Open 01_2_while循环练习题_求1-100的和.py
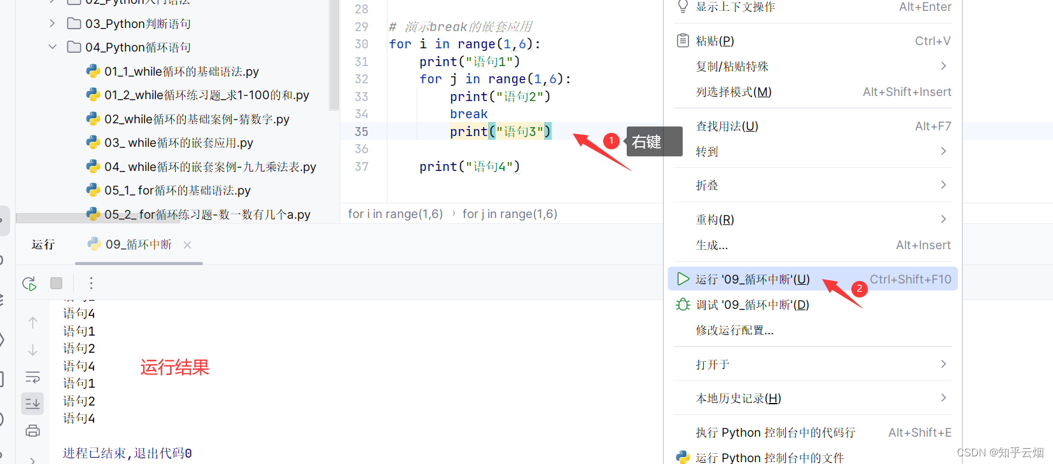Viewport: 1053px width, 464px height. 207,95
